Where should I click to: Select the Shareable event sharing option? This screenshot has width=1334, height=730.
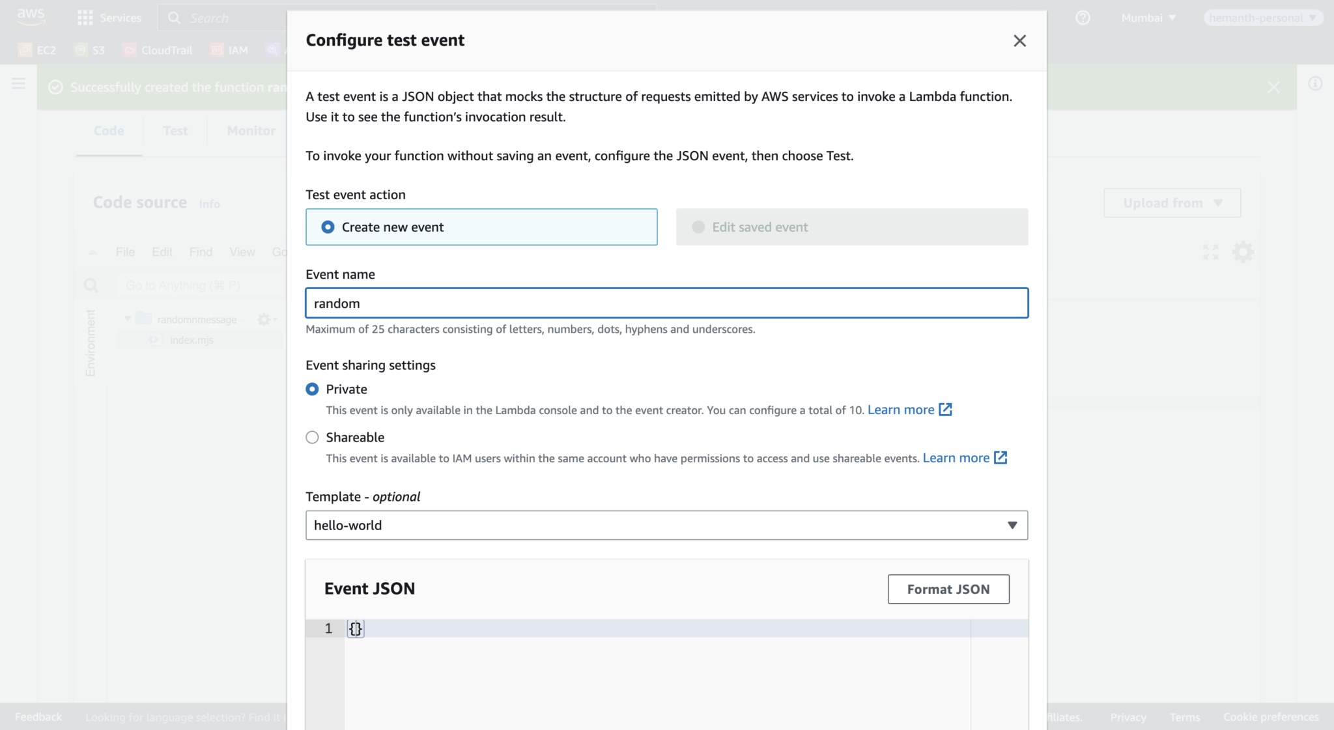click(312, 437)
